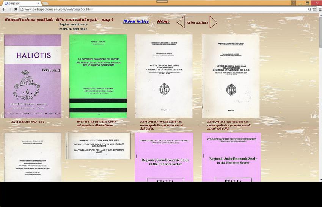Go back with the browser back arrow
Image resolution: width=322 pixels, height=207 pixels.
[x=4, y=9]
